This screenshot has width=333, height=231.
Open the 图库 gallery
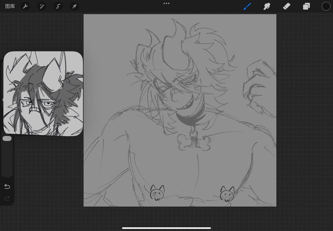tap(10, 6)
